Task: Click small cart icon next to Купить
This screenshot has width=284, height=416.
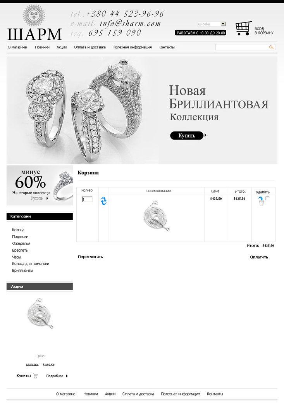Action: 35,376
